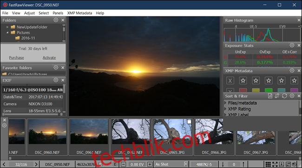Toggle the checkbox on DSC_0965.JPG thumbnail
Image resolution: width=302 pixels, height=168 pixels.
189,122
